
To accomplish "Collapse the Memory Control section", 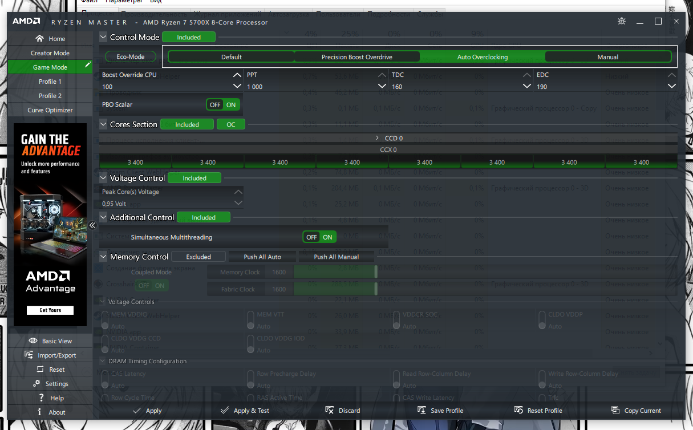I will pyautogui.click(x=103, y=257).
